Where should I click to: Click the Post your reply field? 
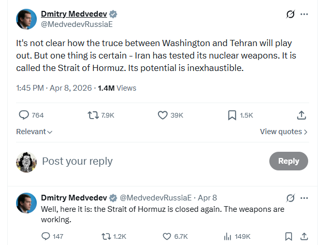(78, 161)
